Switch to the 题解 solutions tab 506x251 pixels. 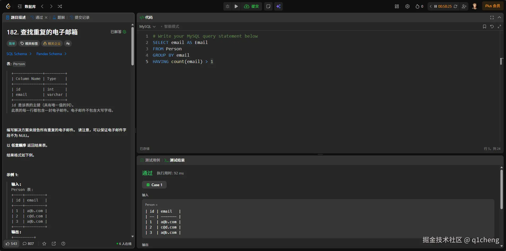point(59,17)
